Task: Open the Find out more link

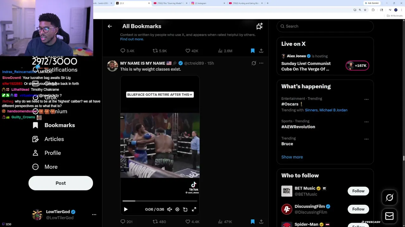Action: tap(132, 39)
